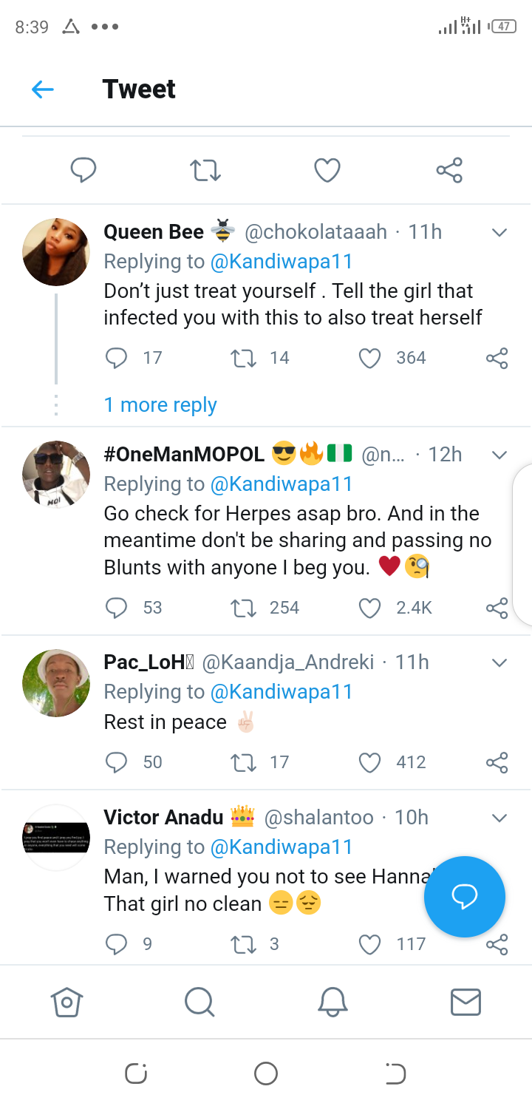This screenshot has height=1109, width=532.
Task: Reply to the main tweet using top comment icon
Action: tap(83, 170)
